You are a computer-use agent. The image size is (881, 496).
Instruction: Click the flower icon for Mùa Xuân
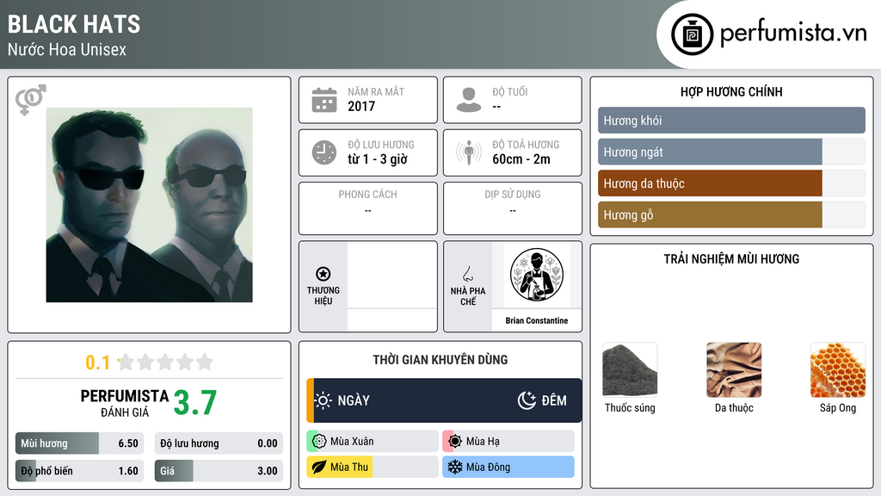coord(319,442)
